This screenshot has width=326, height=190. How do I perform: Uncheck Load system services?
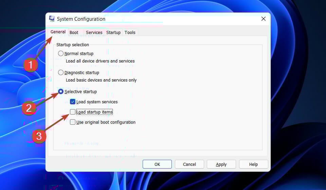click(73, 102)
